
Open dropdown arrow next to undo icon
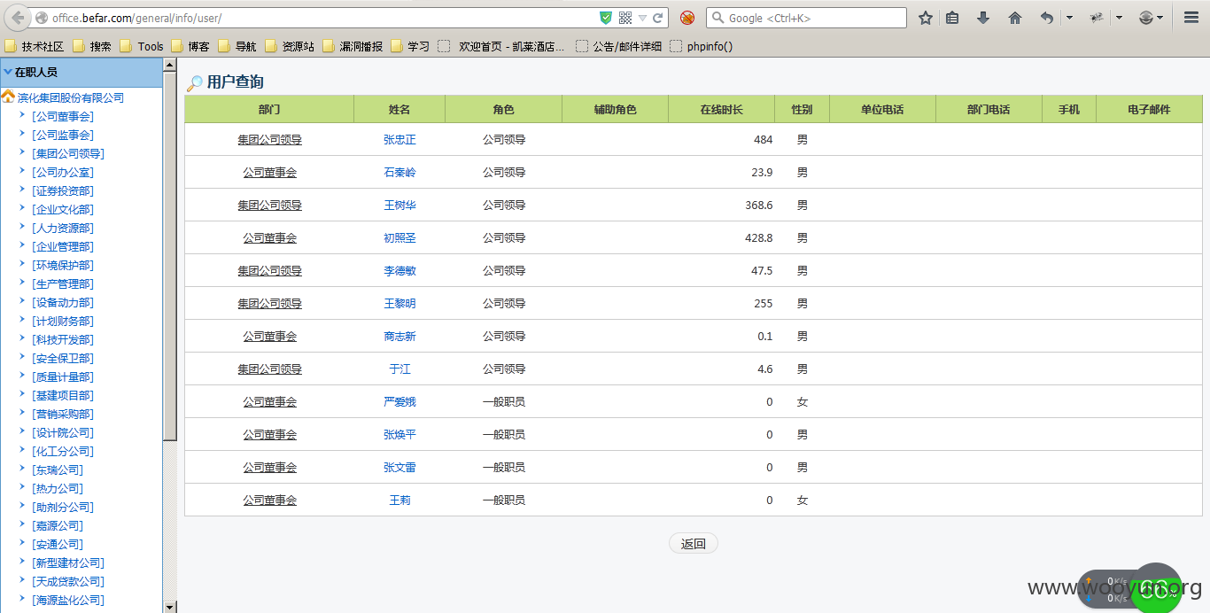(x=1069, y=18)
